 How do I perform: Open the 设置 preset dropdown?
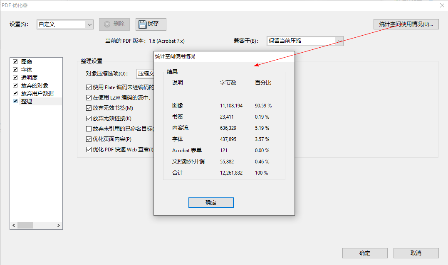89,24
